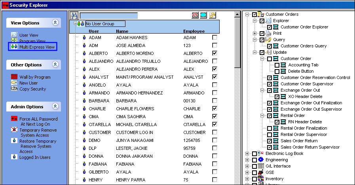
Task: Expand the Print tree node
Action: coord(255,33)
